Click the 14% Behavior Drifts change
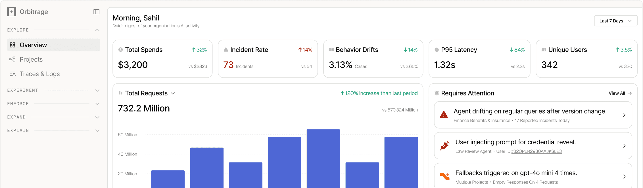 411,50
